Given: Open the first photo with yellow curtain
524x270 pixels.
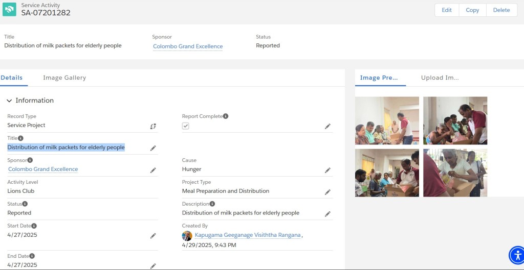Looking at the screenshot, I should click(x=387, y=120).
